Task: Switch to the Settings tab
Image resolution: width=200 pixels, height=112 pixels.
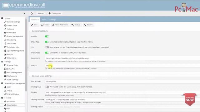Action: (x=52, y=20)
